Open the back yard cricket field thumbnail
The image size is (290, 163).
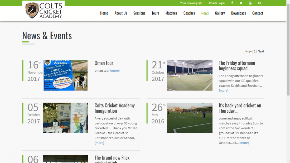pos(190,118)
